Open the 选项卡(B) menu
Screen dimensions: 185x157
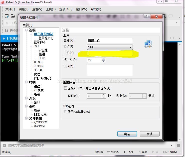pos(66,9)
